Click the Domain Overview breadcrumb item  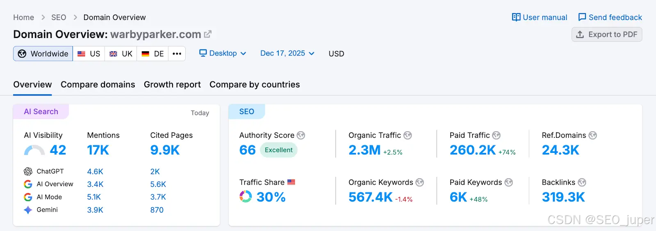pyautogui.click(x=114, y=18)
